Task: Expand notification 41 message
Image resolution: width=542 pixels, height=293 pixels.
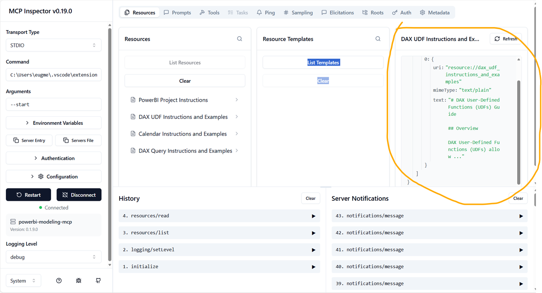Action: (x=429, y=250)
